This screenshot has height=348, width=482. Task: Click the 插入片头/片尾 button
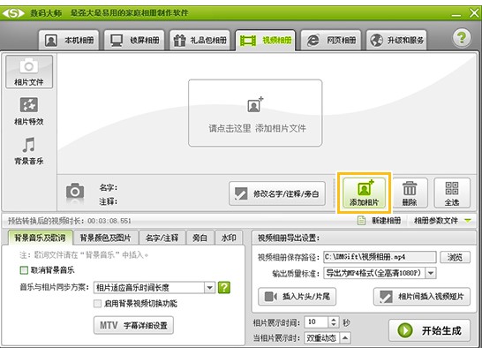tap(297, 296)
